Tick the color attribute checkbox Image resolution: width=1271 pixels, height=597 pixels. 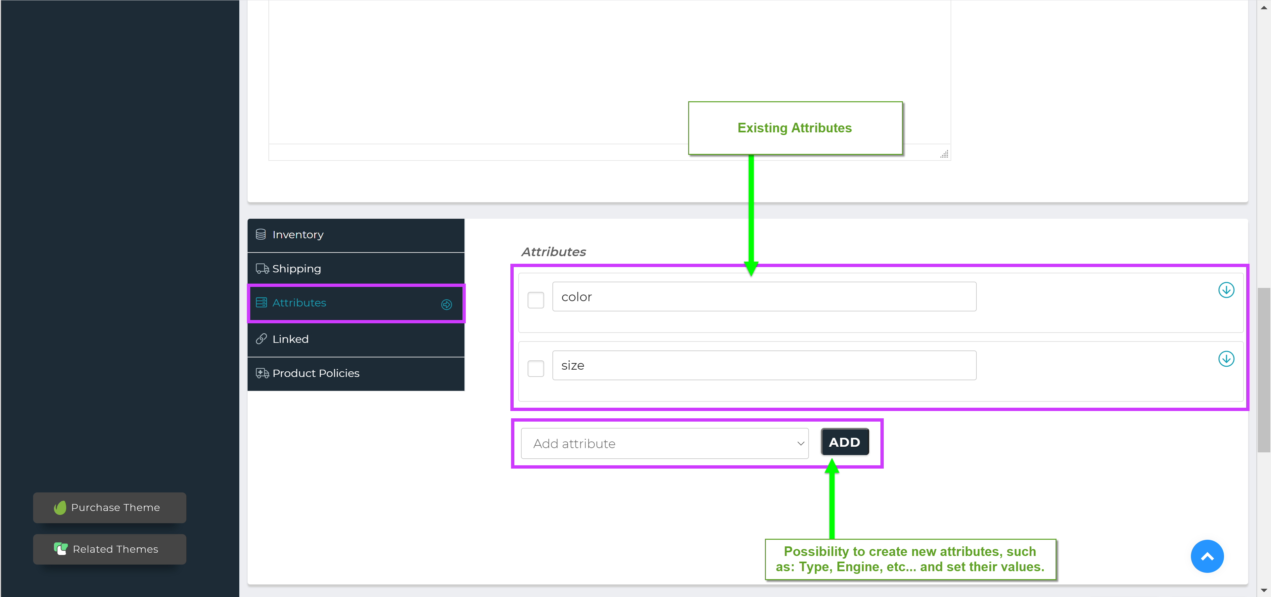click(536, 299)
